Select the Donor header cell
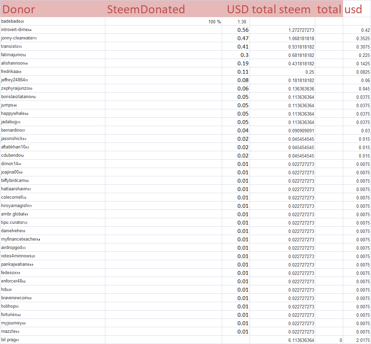This screenshot has width=371, height=344. pos(53,9)
